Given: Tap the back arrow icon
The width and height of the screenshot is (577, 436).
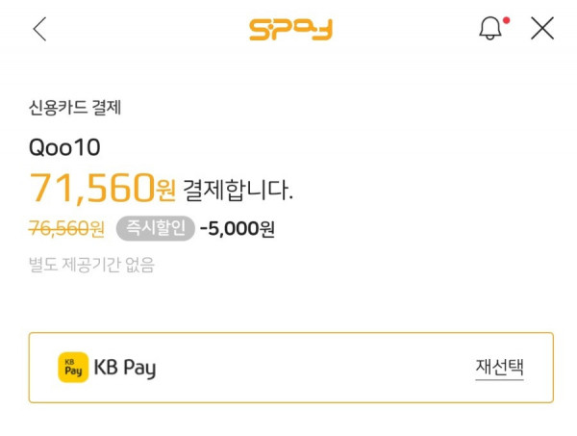Looking at the screenshot, I should pos(39,29).
